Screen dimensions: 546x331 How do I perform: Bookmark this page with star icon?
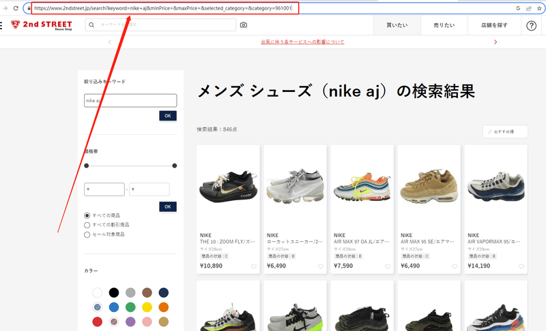click(x=539, y=8)
